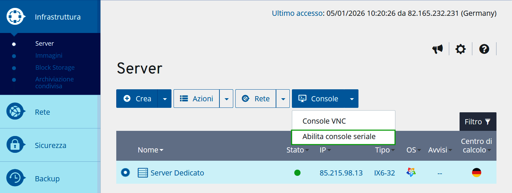Click the Backup clock icon
Viewport: 512px width, 193px height.
coord(16,178)
